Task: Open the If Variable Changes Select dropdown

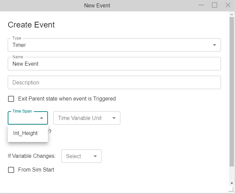Action: pyautogui.click(x=81, y=156)
